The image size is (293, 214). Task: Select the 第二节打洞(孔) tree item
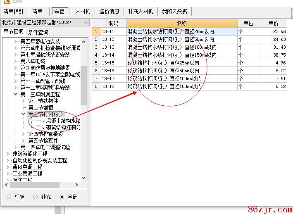coord(46,114)
